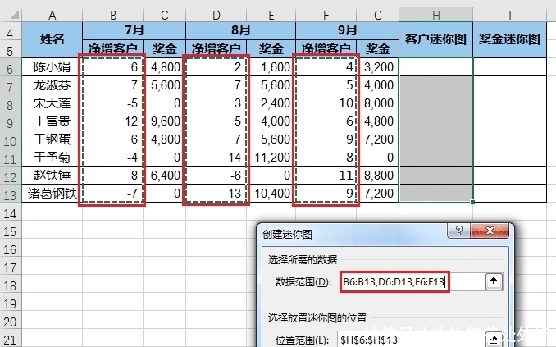Select column D header
This screenshot has height=347, width=556.
coord(216,16)
